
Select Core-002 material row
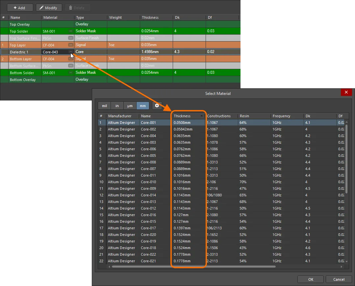pos(221,129)
